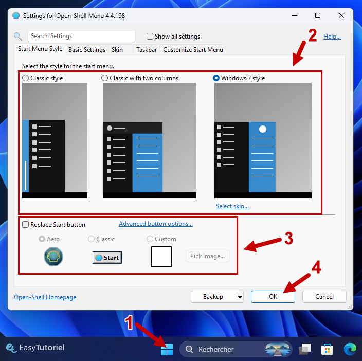Close the Open-Shell settings window
This screenshot has width=362, height=361.
tap(341, 15)
